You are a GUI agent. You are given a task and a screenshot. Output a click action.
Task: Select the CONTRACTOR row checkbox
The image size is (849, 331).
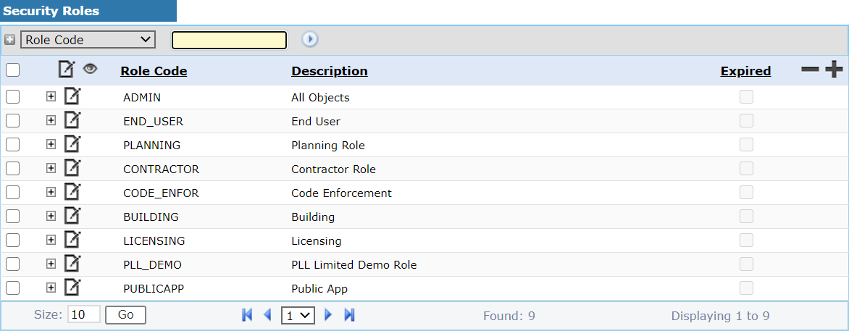point(12,168)
